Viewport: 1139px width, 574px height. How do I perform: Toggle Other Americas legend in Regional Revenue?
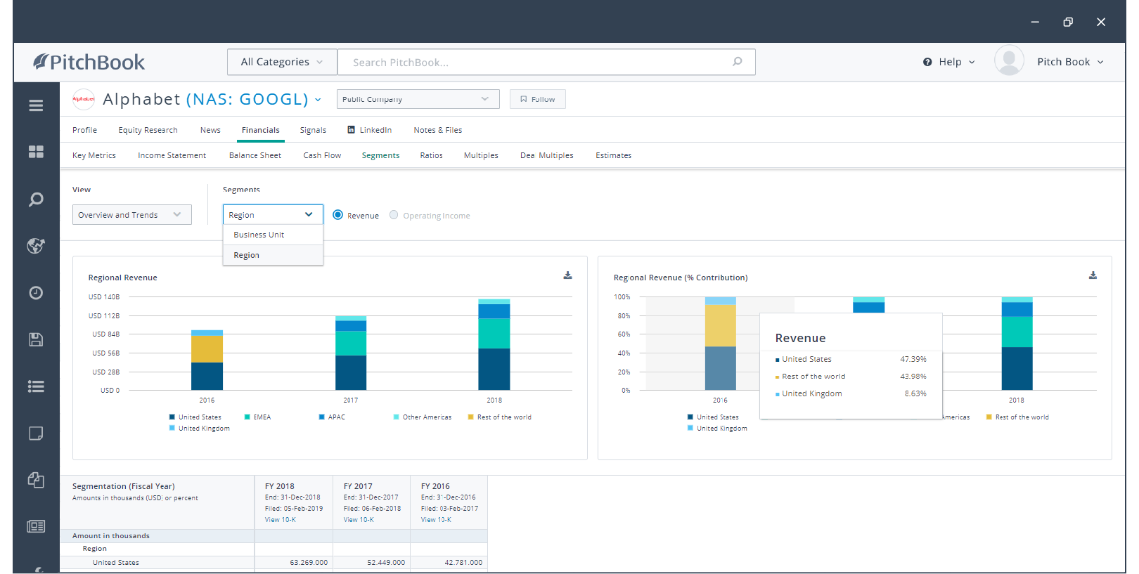(x=423, y=417)
